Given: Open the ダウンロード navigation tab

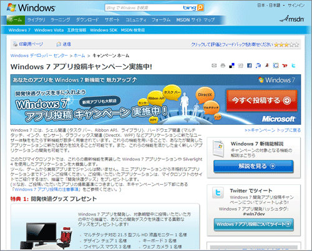Looking at the screenshot, I should click(x=87, y=20).
